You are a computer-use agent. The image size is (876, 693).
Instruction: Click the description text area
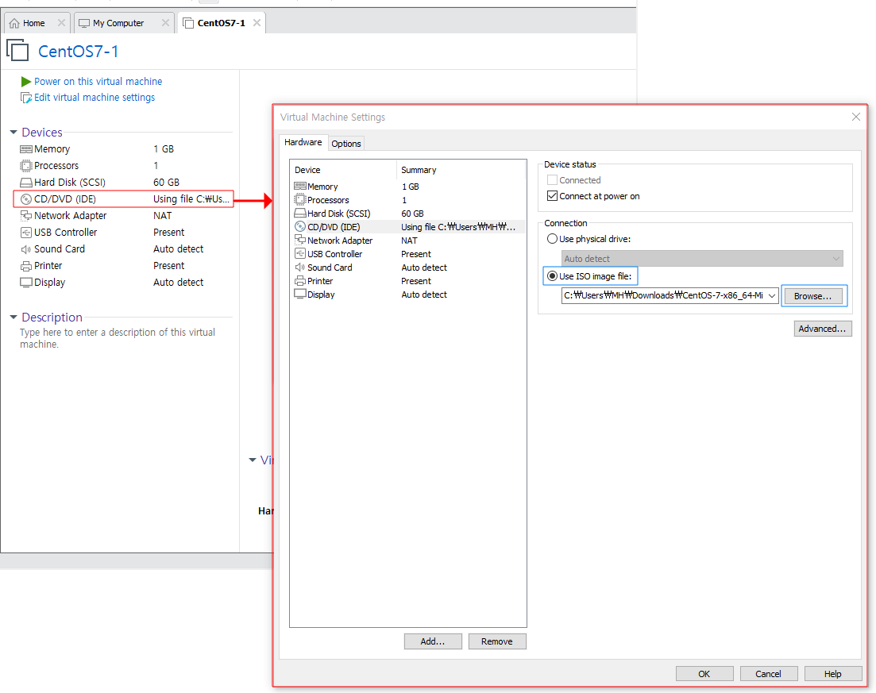[x=118, y=338]
